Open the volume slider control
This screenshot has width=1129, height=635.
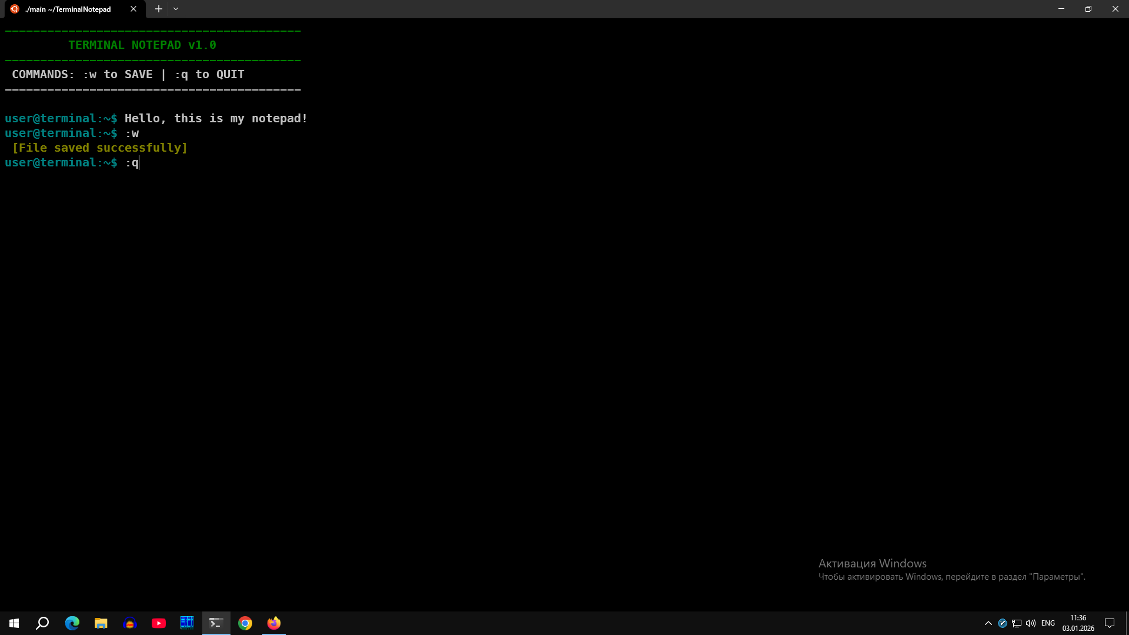tap(1031, 623)
